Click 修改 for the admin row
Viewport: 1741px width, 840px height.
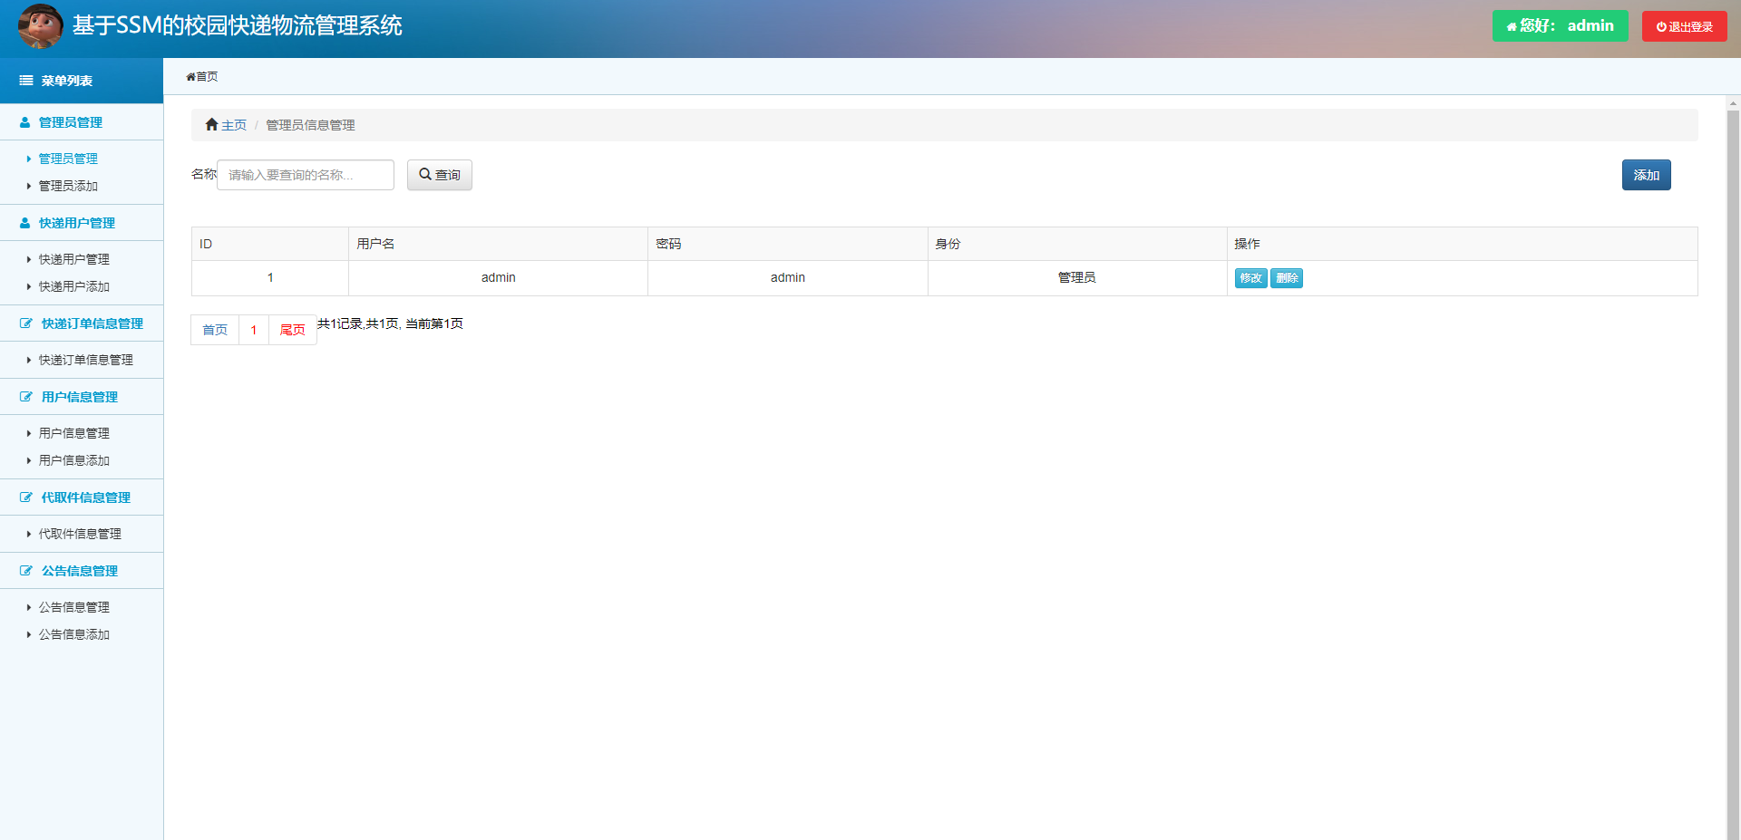(x=1250, y=278)
